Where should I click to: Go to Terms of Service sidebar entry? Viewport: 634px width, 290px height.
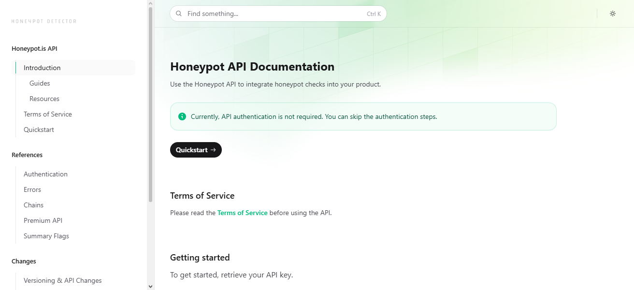pyautogui.click(x=47, y=114)
